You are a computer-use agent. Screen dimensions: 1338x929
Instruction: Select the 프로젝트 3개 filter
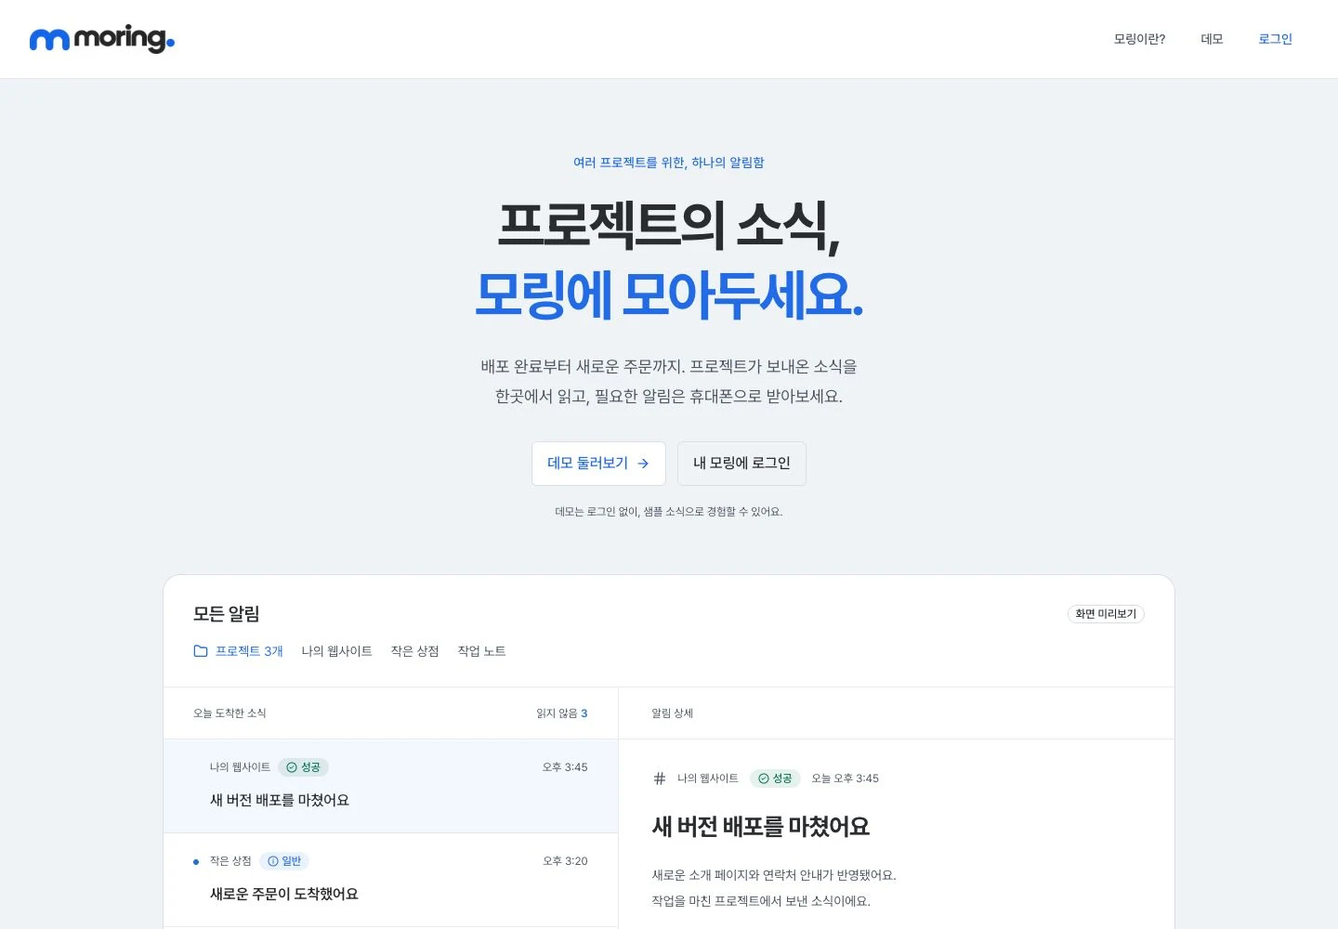coord(238,651)
